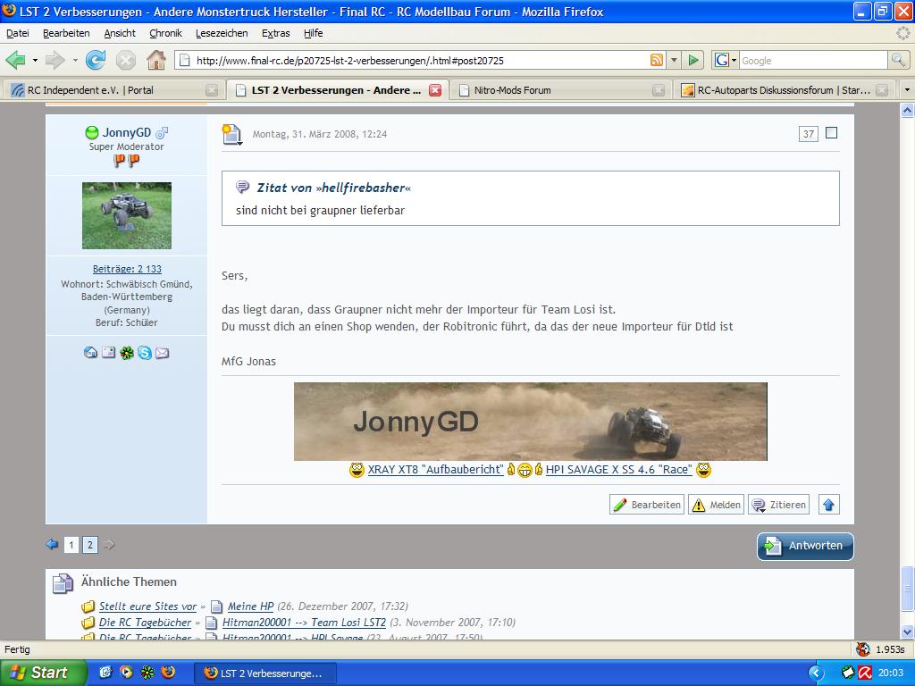Open JonnyGD's Skype contact icon
Screen dimensions: 915x686
click(144, 353)
